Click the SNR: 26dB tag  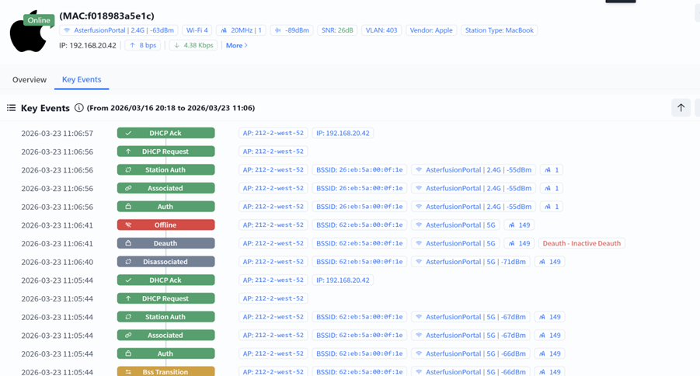tap(337, 30)
